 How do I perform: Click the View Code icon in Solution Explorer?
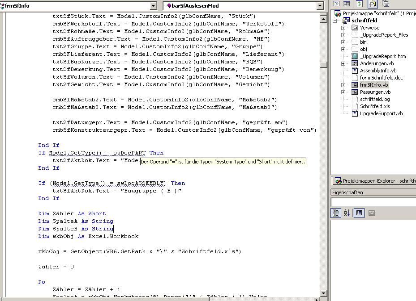(x=336, y=4)
